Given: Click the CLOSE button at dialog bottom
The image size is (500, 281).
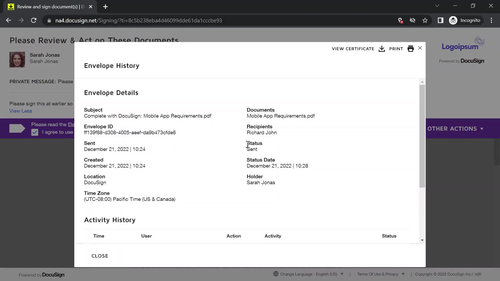Looking at the screenshot, I should coord(100,256).
